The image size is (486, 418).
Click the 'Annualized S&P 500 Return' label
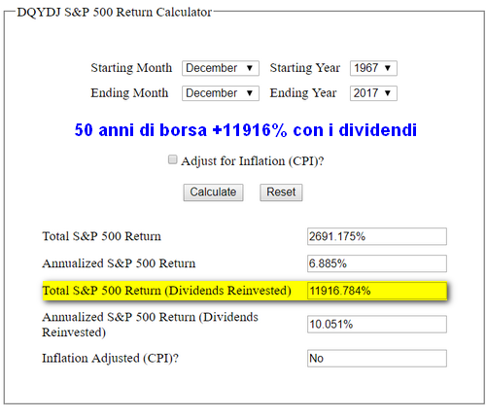pos(119,263)
